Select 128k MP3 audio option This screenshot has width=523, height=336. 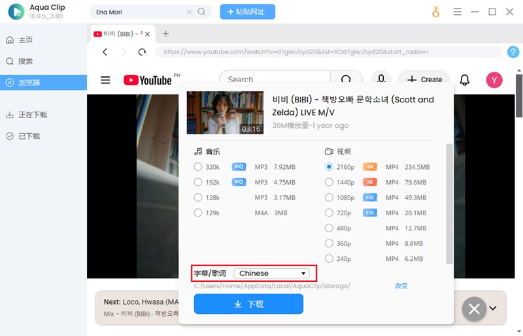(x=198, y=198)
